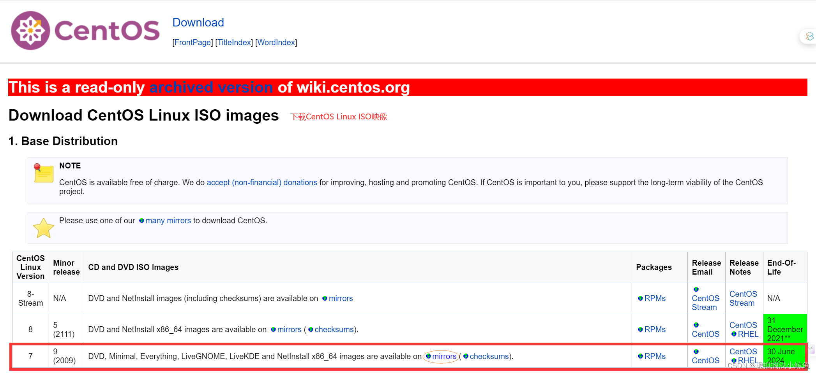816x373 pixels.
Task: Open RPMs link in CentOS 7 row
Action: 655,356
